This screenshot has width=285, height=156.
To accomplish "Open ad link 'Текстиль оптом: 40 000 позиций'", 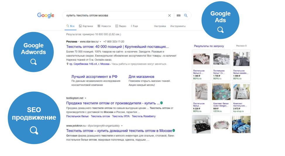I will (x=117, y=47).
